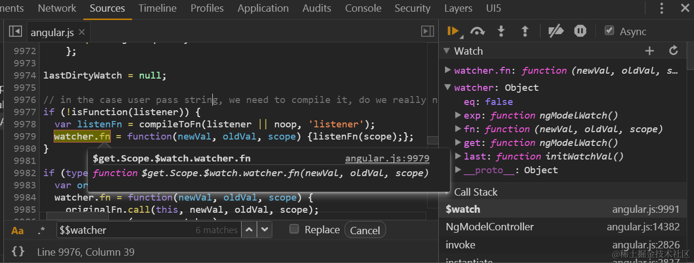This screenshot has height=263, width=694.
Task: Step out of current function
Action: (x=525, y=31)
